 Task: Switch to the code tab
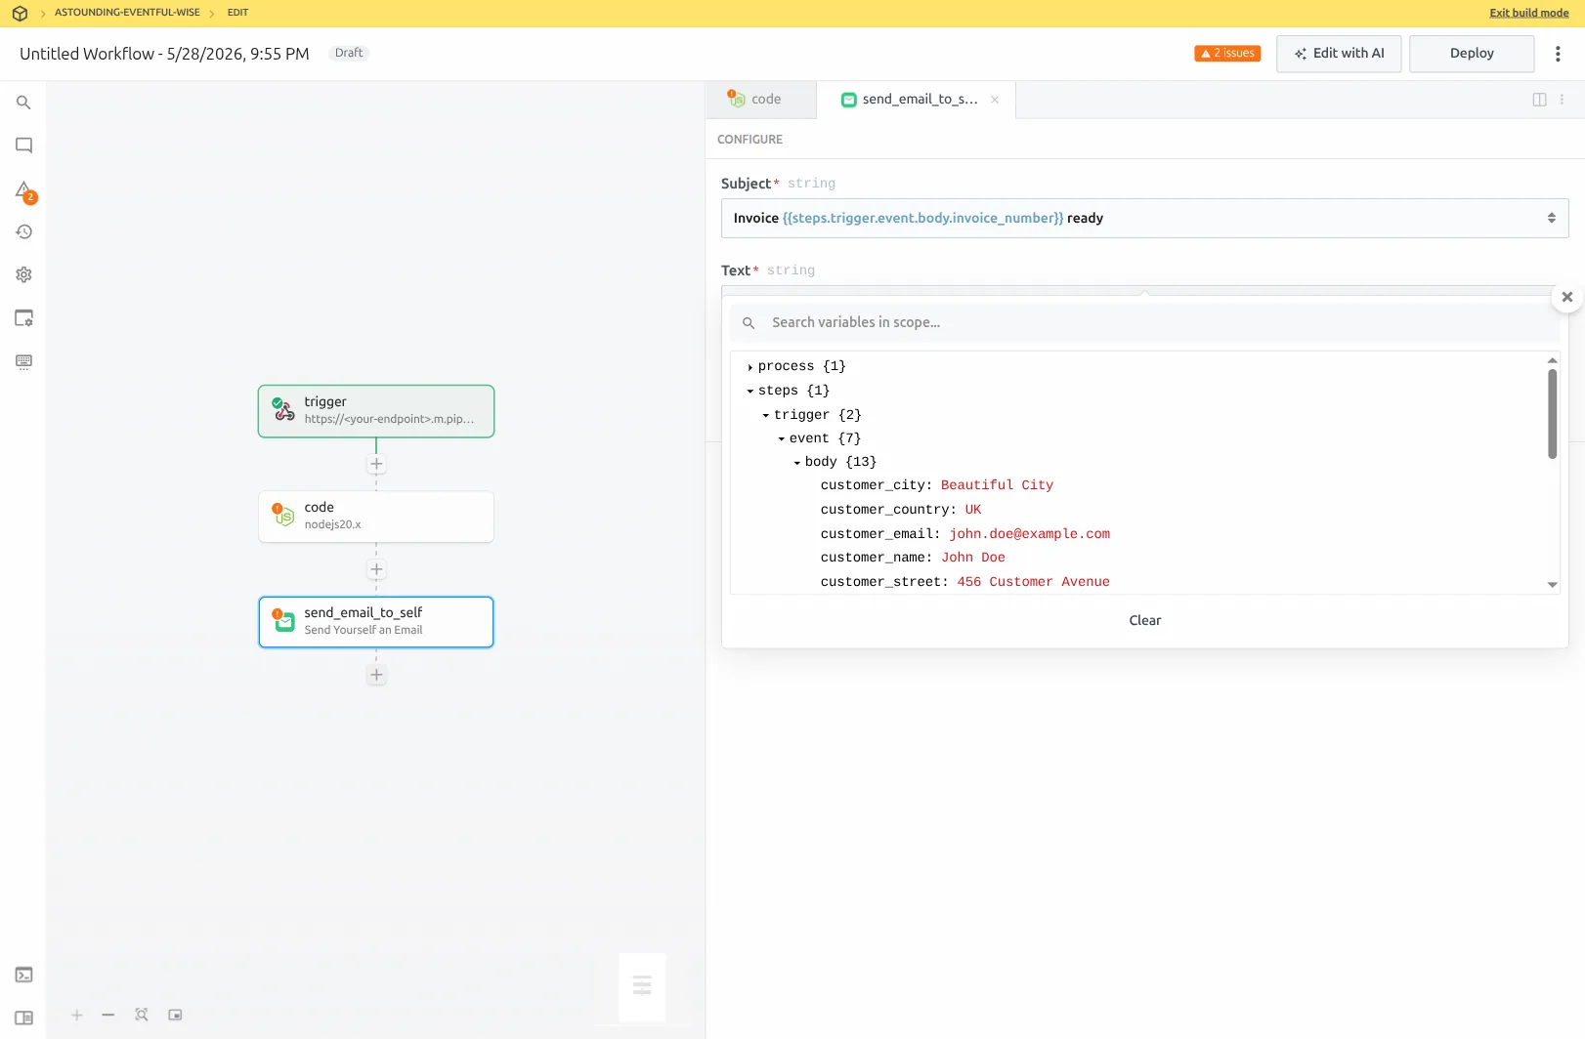[x=760, y=100]
